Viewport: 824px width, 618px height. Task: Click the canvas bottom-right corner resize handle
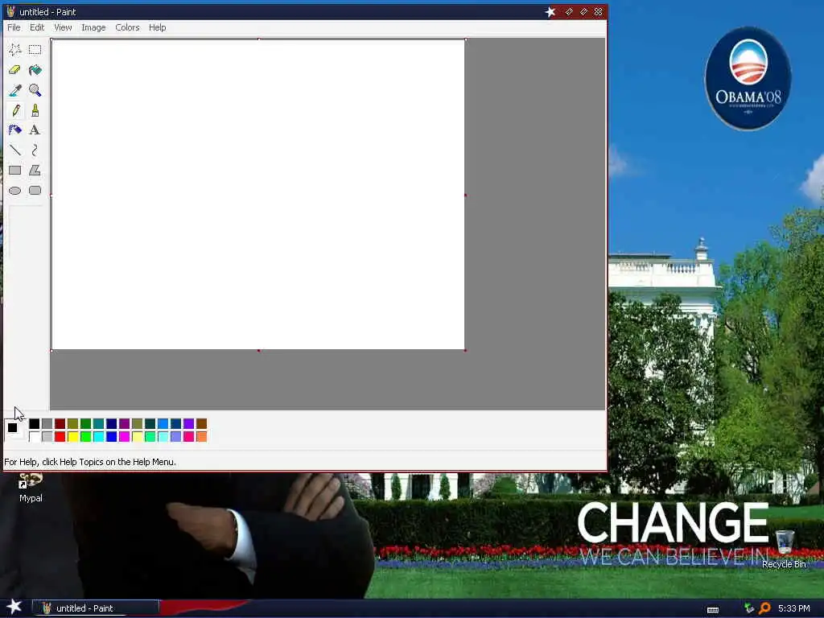click(466, 351)
